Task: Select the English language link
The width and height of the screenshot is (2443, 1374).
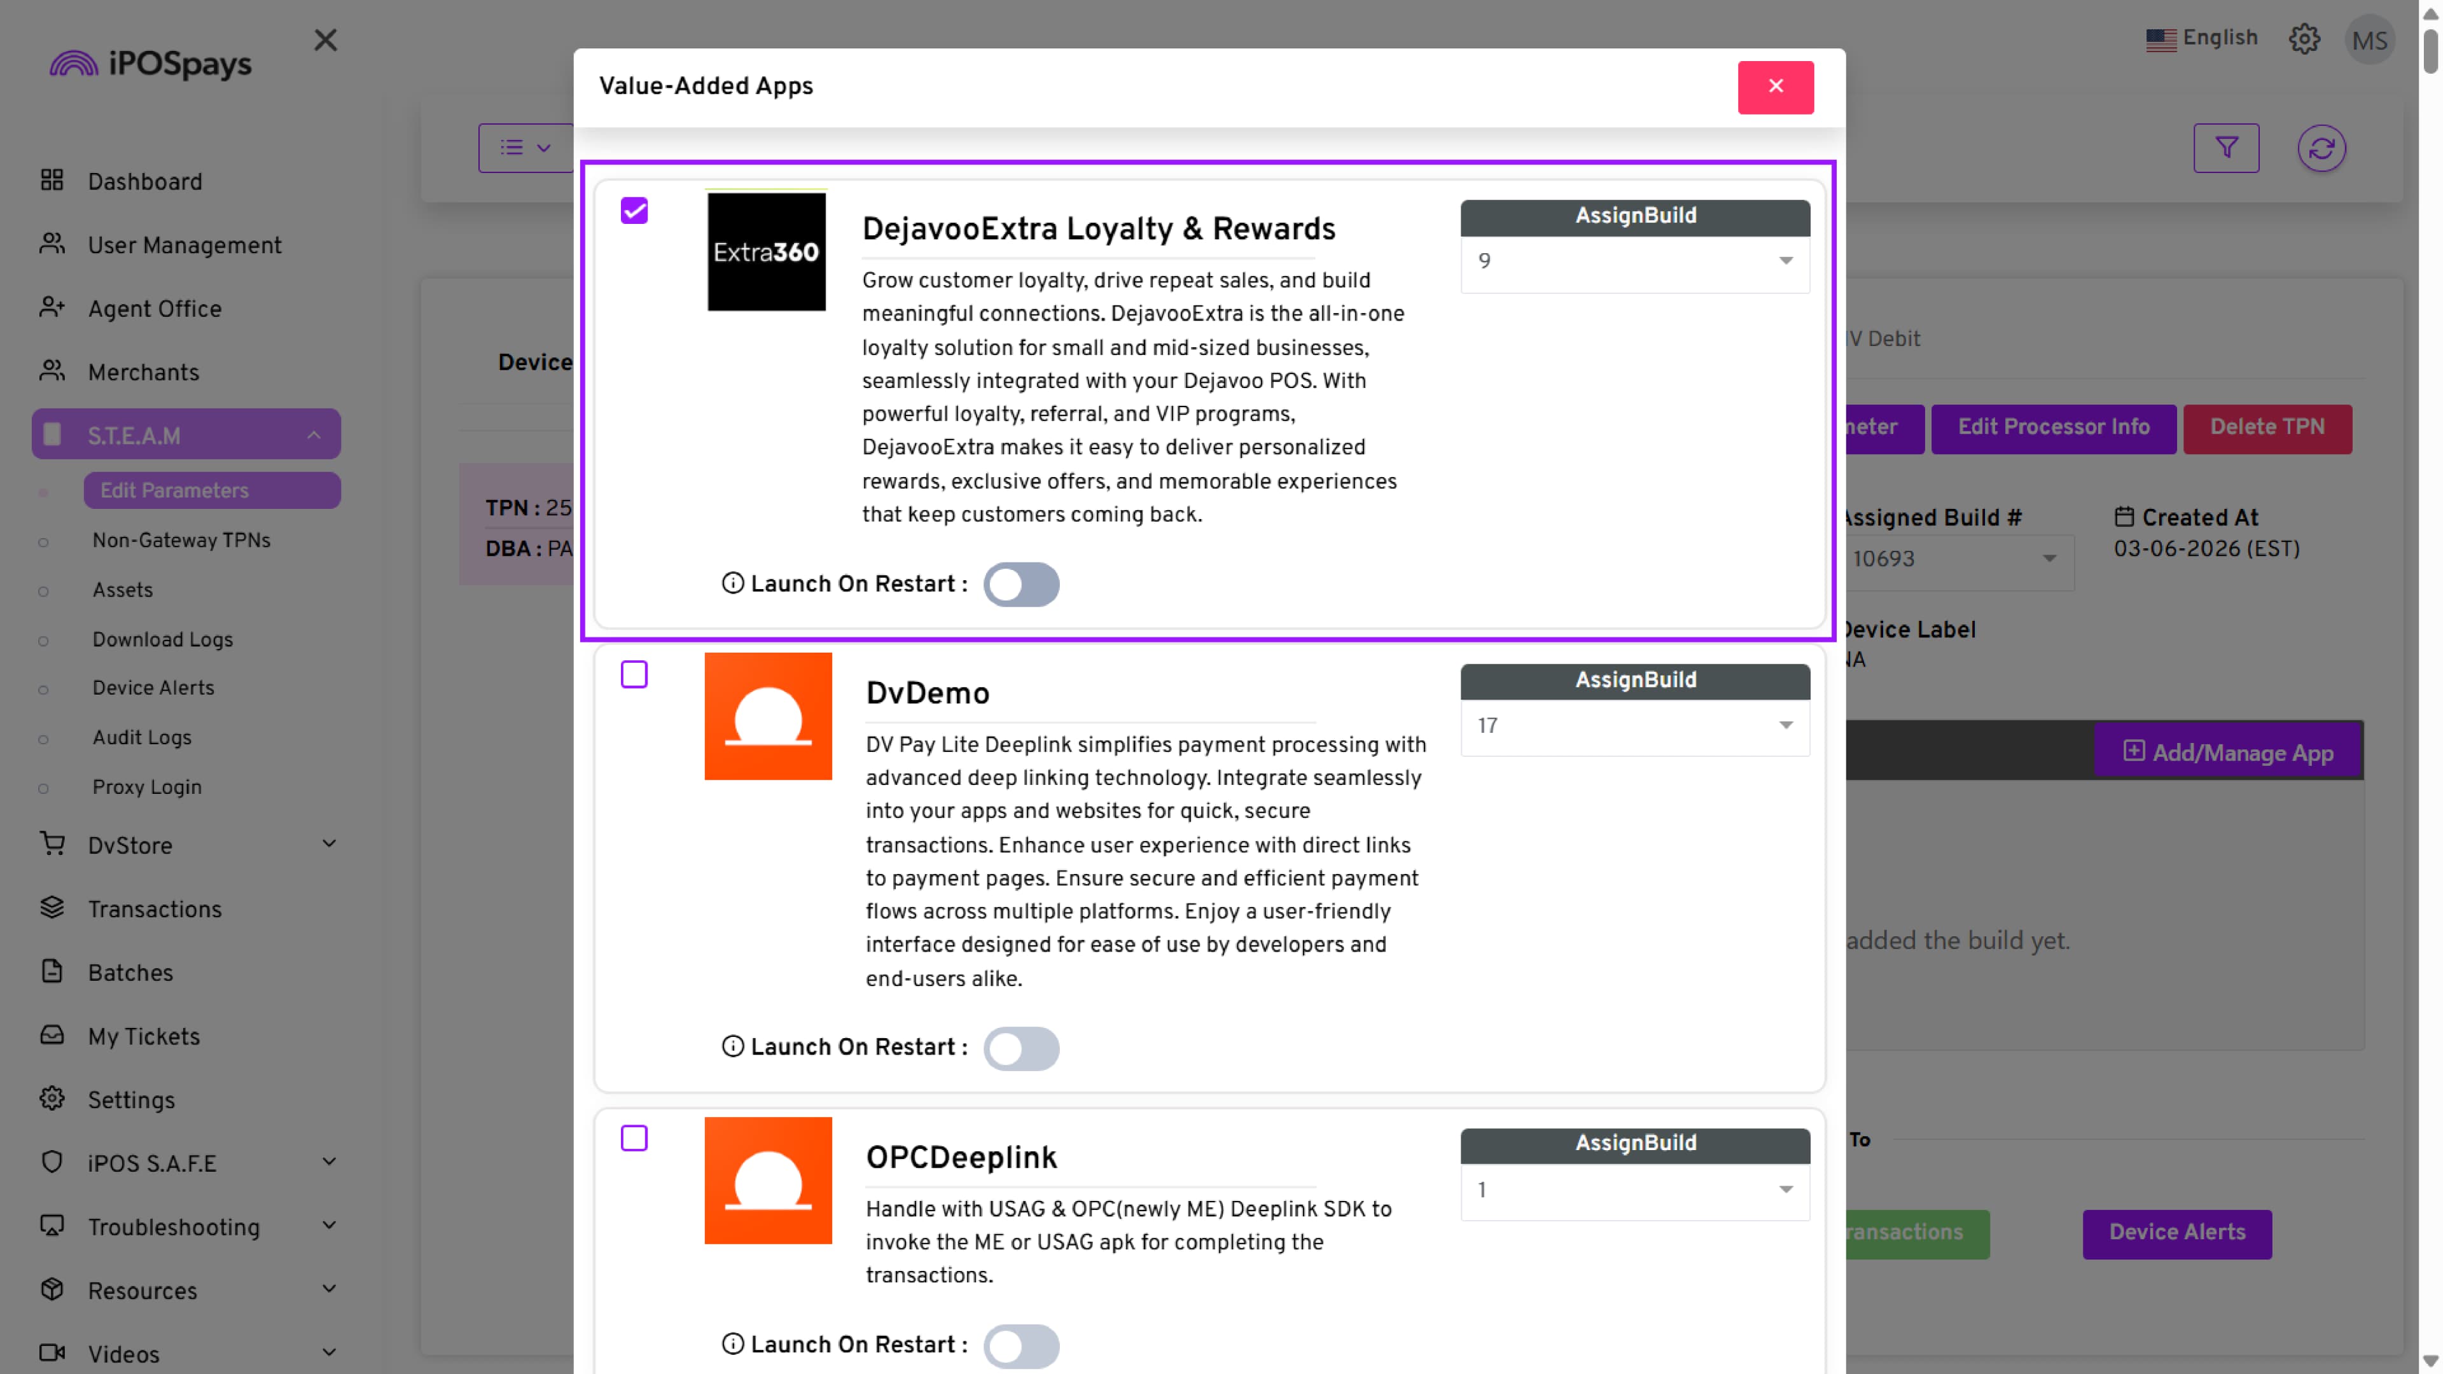Action: pos(2202,38)
